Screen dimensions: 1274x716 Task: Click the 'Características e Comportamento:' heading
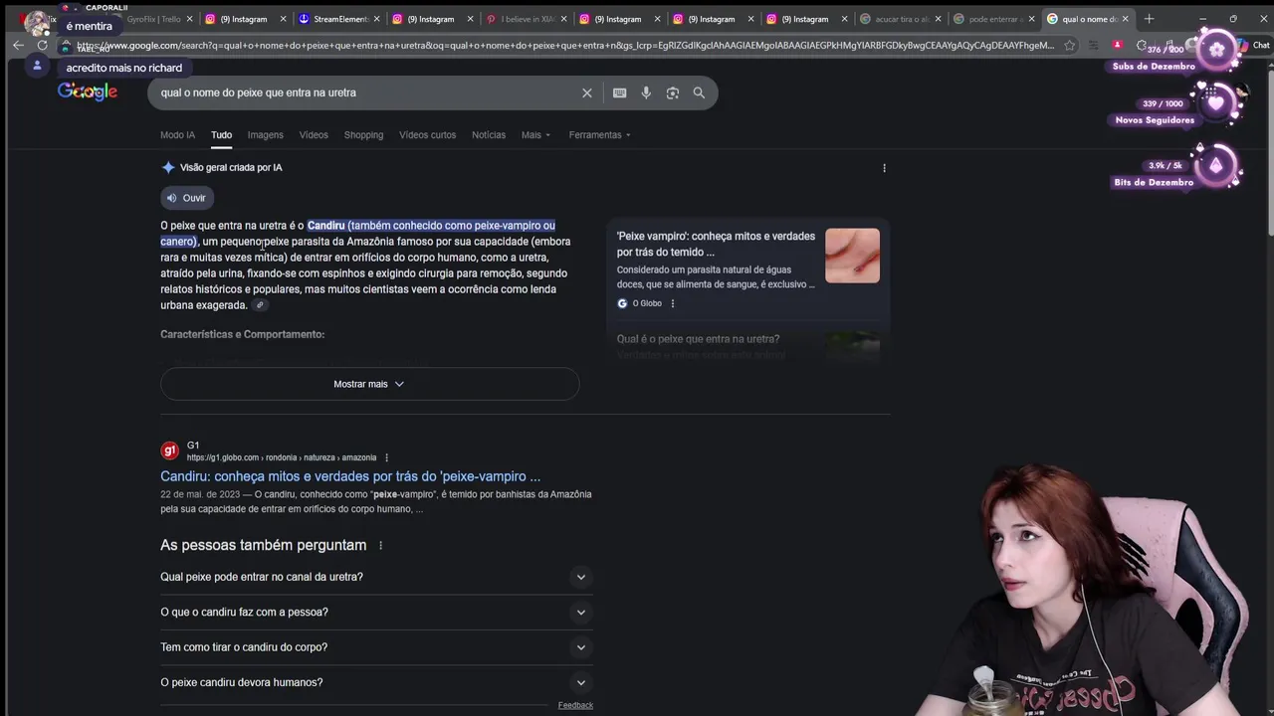[243, 334]
